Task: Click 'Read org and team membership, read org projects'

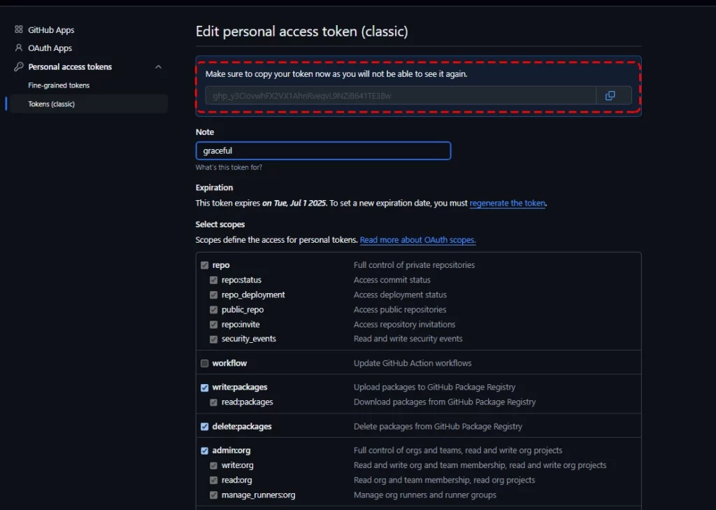Action: click(x=444, y=480)
